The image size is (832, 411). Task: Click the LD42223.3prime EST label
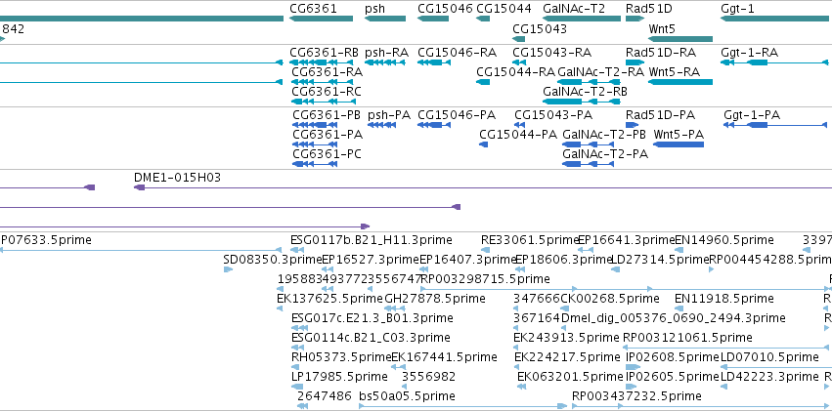(x=769, y=377)
